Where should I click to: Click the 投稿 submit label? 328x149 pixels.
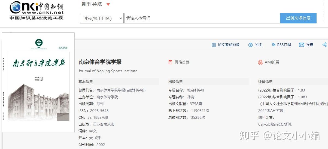[310, 45]
